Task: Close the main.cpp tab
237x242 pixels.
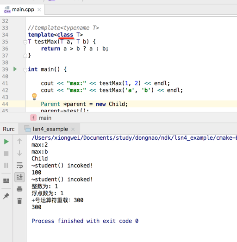Action: (39, 10)
